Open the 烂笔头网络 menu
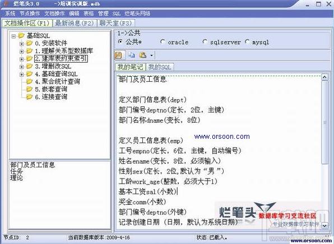The width and height of the screenshot is (334, 244). (x=137, y=13)
